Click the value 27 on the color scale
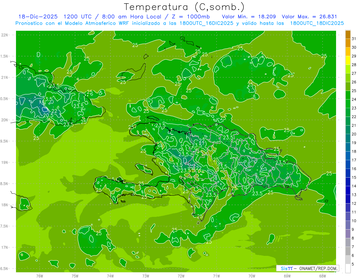The height and width of the screenshot is (280, 362). (x=354, y=73)
